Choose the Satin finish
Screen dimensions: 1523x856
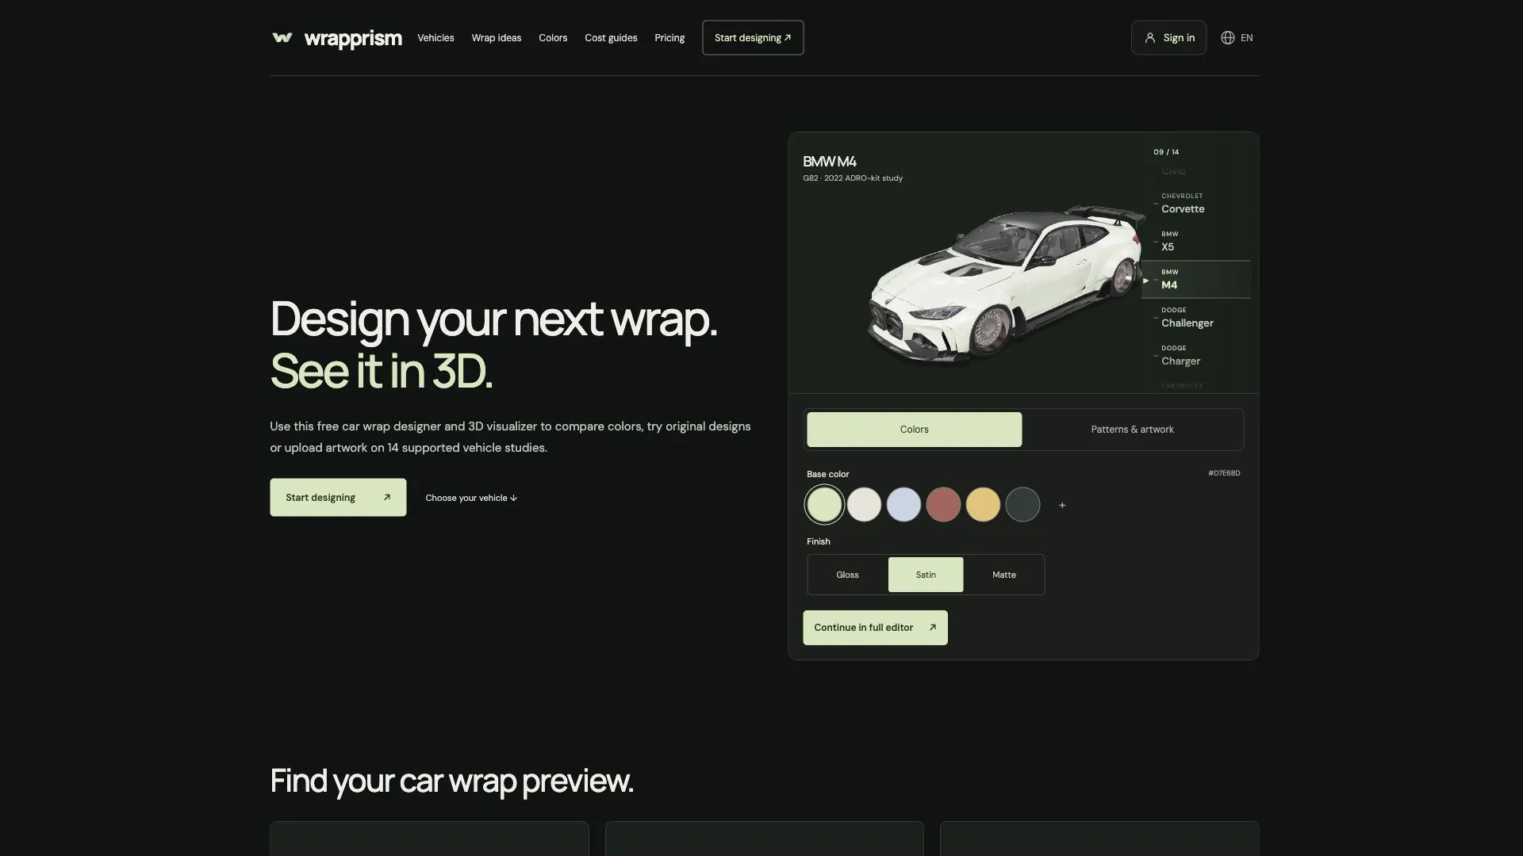tap(926, 575)
